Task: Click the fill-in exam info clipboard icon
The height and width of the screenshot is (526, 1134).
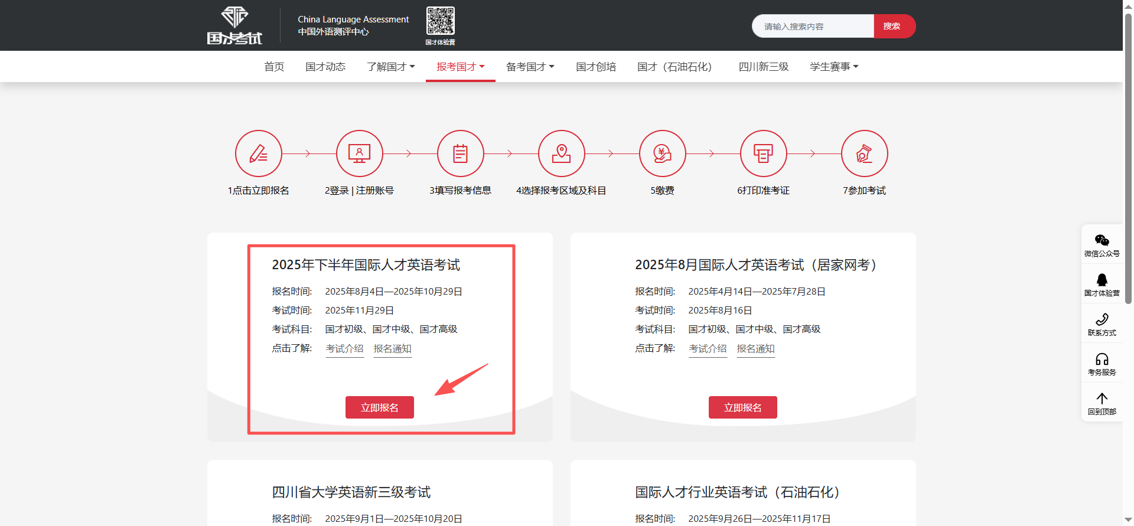Action: (460, 153)
